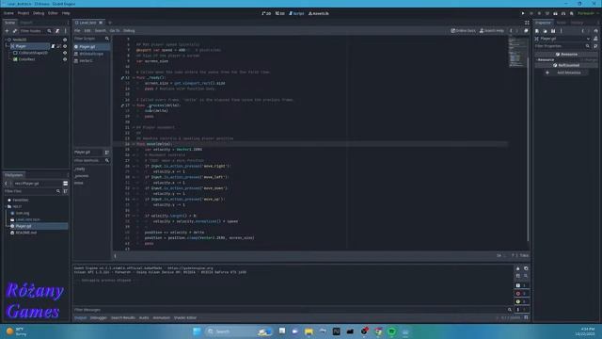
Task: Toggle editor messages filter in the Output panel
Action: pos(521,309)
